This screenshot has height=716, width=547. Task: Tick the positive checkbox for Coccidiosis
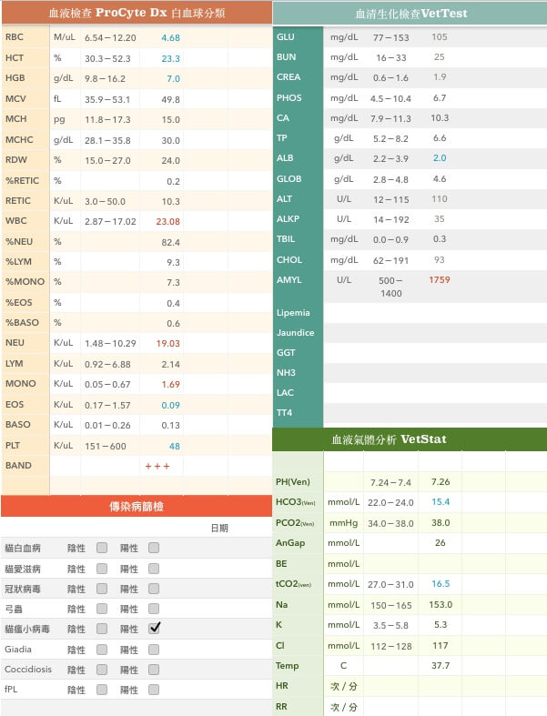click(154, 670)
